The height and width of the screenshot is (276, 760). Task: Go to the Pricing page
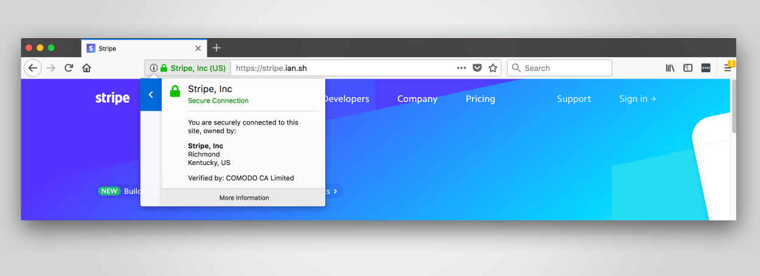pos(480,99)
